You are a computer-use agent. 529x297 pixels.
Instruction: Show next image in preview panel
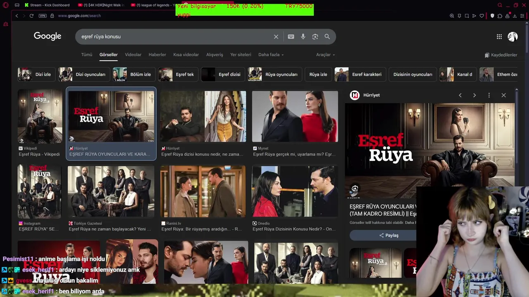(474, 95)
